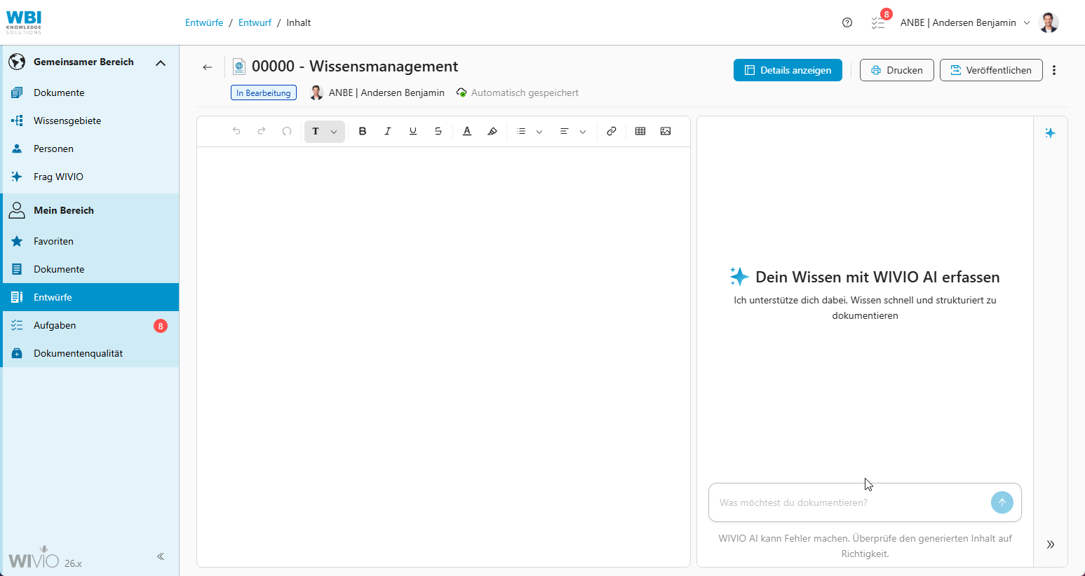Follow the Entwürfe breadcrumb link
1085x576 pixels.
pyautogui.click(x=204, y=22)
